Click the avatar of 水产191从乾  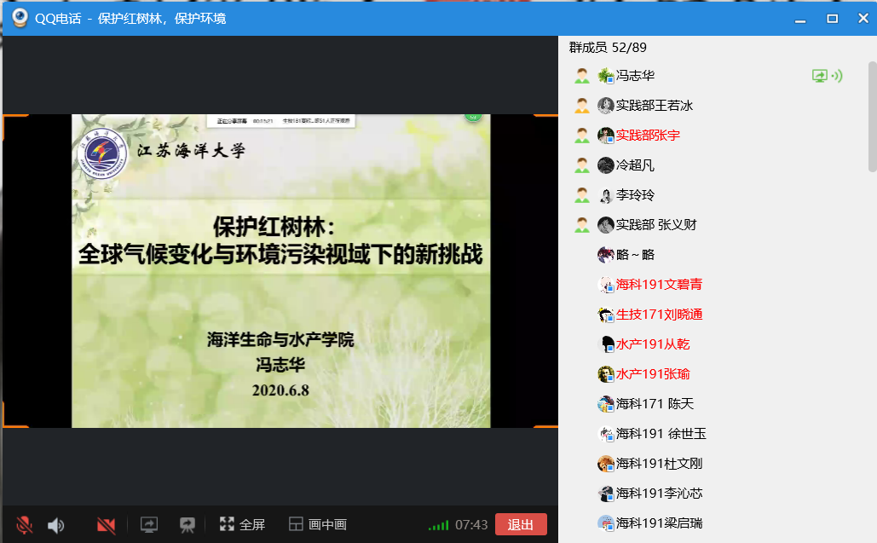pos(606,344)
